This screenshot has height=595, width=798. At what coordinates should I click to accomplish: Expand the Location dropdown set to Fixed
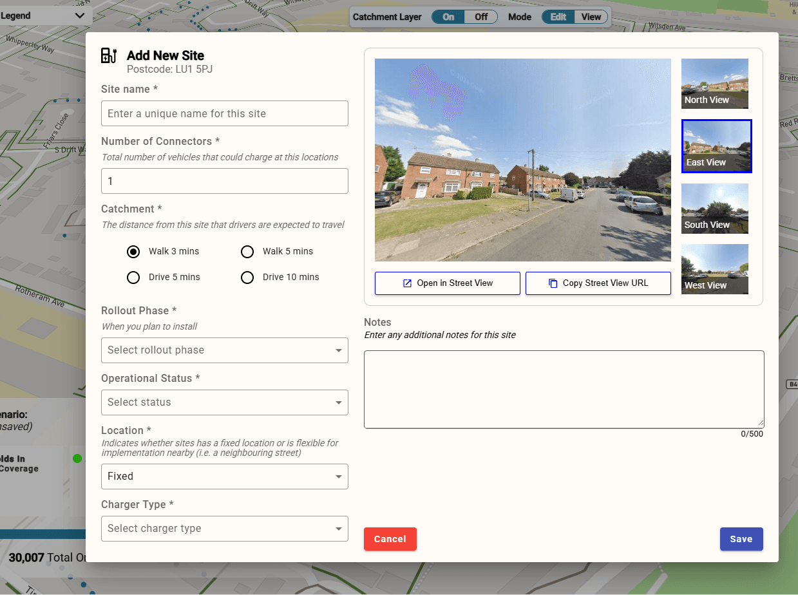[224, 477]
